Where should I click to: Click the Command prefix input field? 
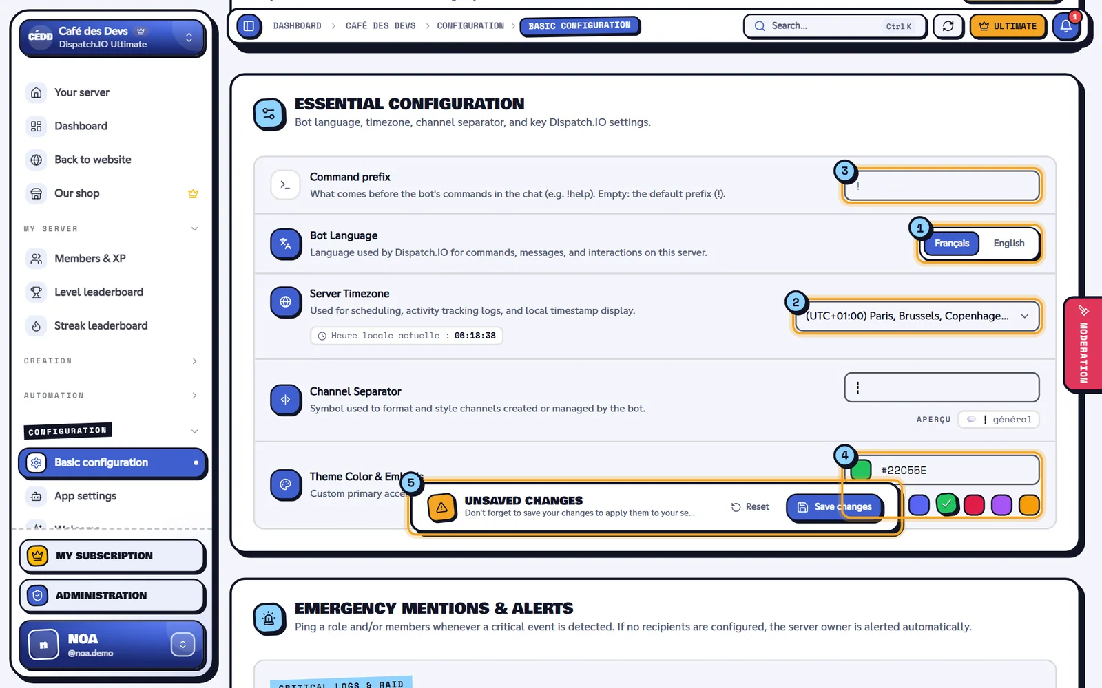[942, 186]
